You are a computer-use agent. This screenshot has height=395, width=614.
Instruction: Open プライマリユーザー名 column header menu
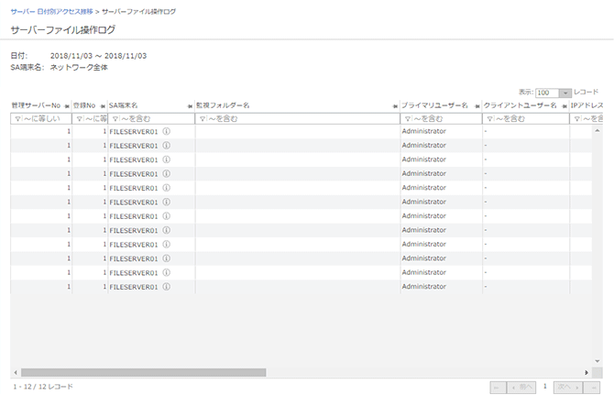(x=476, y=106)
